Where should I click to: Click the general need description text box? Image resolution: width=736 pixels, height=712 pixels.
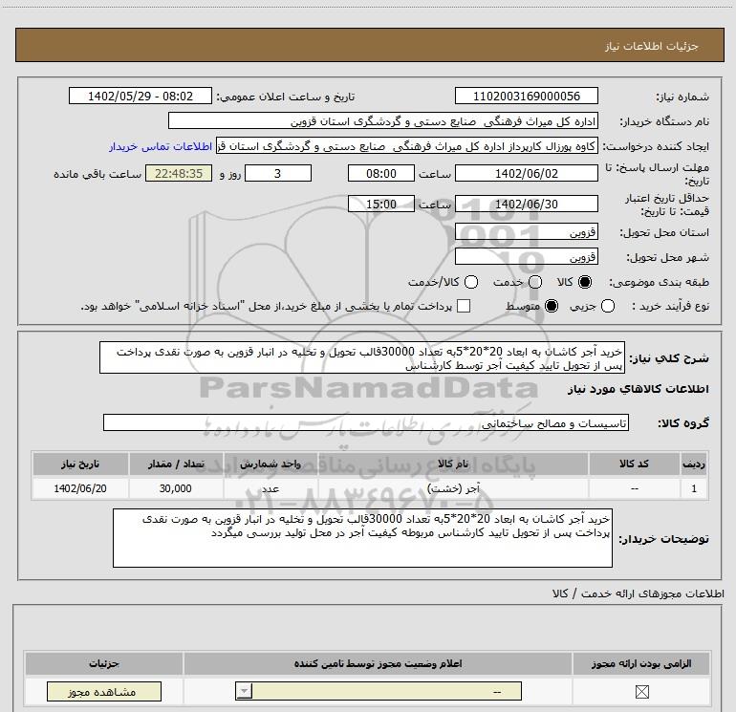click(362, 358)
